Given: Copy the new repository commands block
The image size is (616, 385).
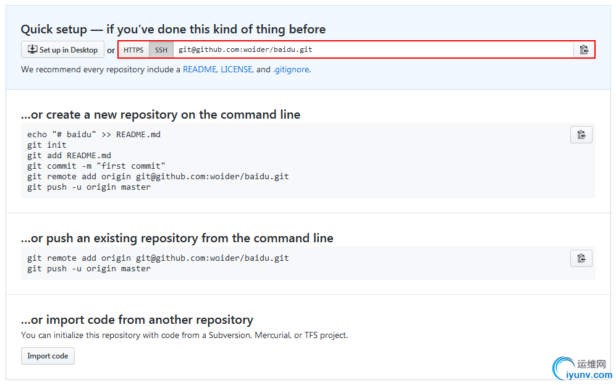Looking at the screenshot, I should coord(581,135).
